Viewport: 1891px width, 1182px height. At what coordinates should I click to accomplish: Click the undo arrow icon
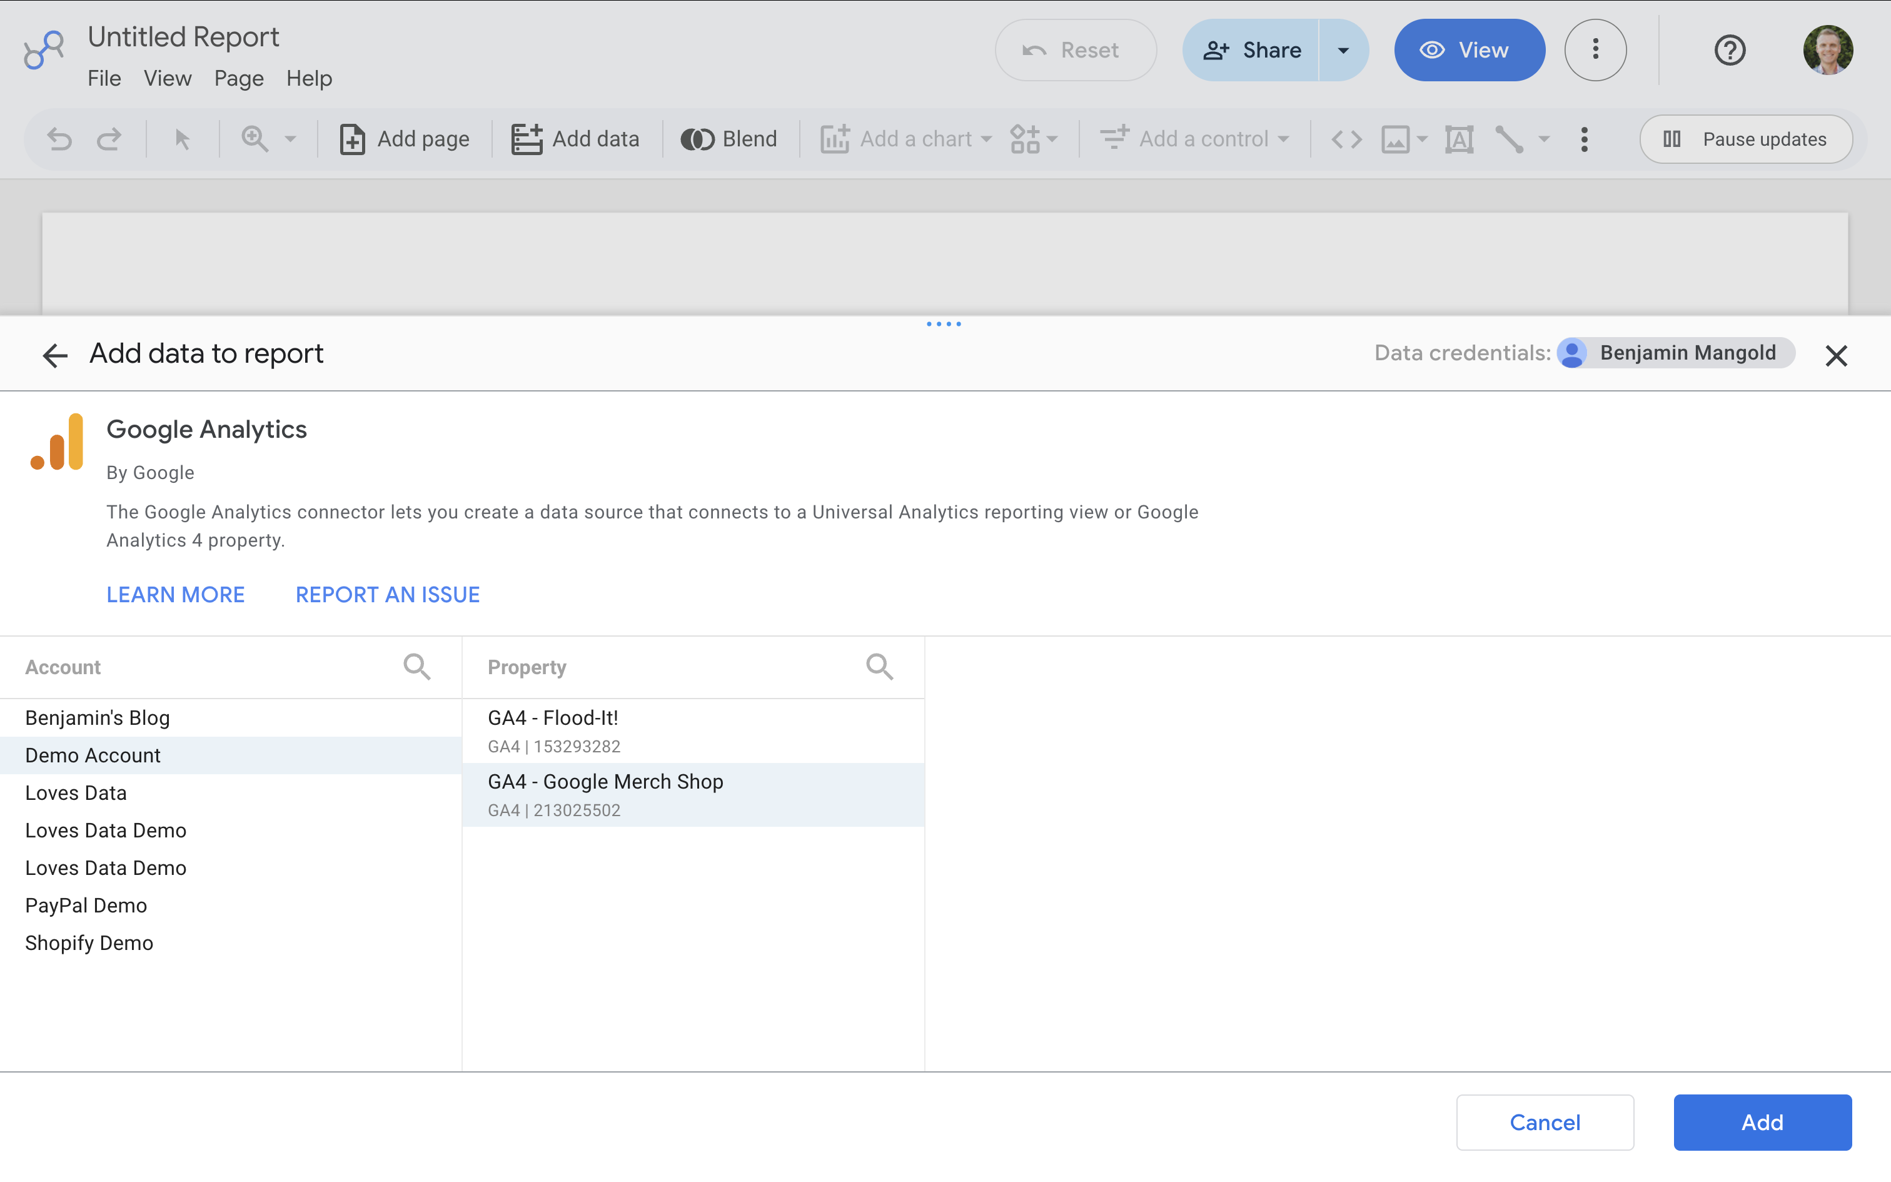[59, 139]
